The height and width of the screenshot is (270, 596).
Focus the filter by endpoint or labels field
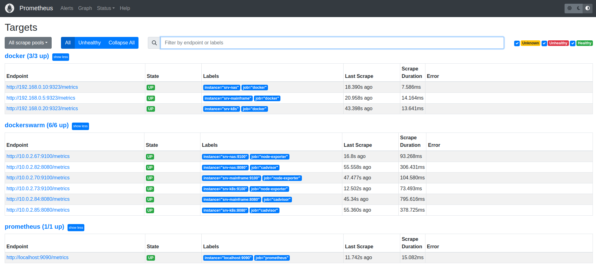click(332, 43)
